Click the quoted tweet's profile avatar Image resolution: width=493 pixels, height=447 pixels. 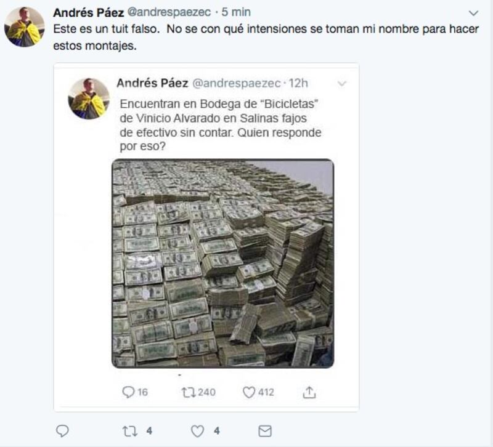click(89, 99)
